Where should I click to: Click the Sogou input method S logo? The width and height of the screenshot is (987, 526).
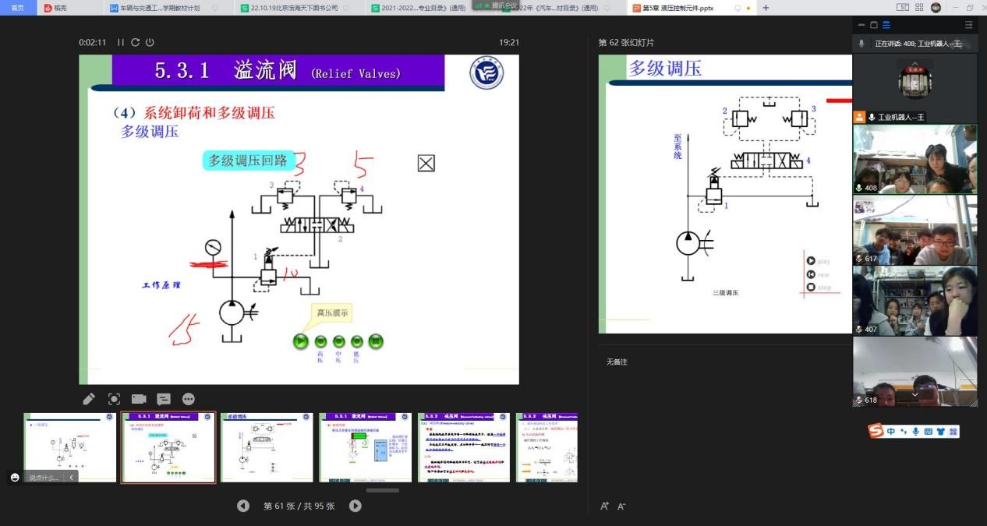click(x=876, y=431)
